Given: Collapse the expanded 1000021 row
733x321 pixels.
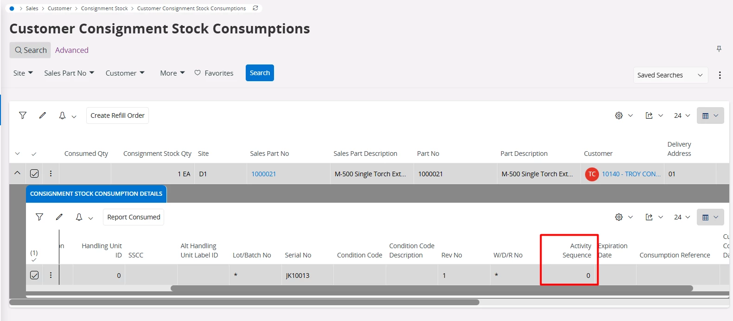Looking at the screenshot, I should (x=17, y=173).
